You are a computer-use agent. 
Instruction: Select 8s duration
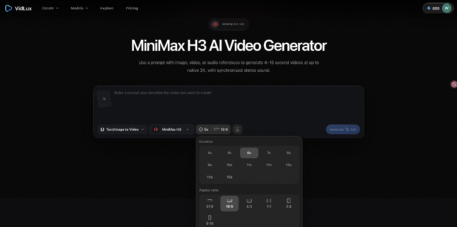[x=289, y=153]
